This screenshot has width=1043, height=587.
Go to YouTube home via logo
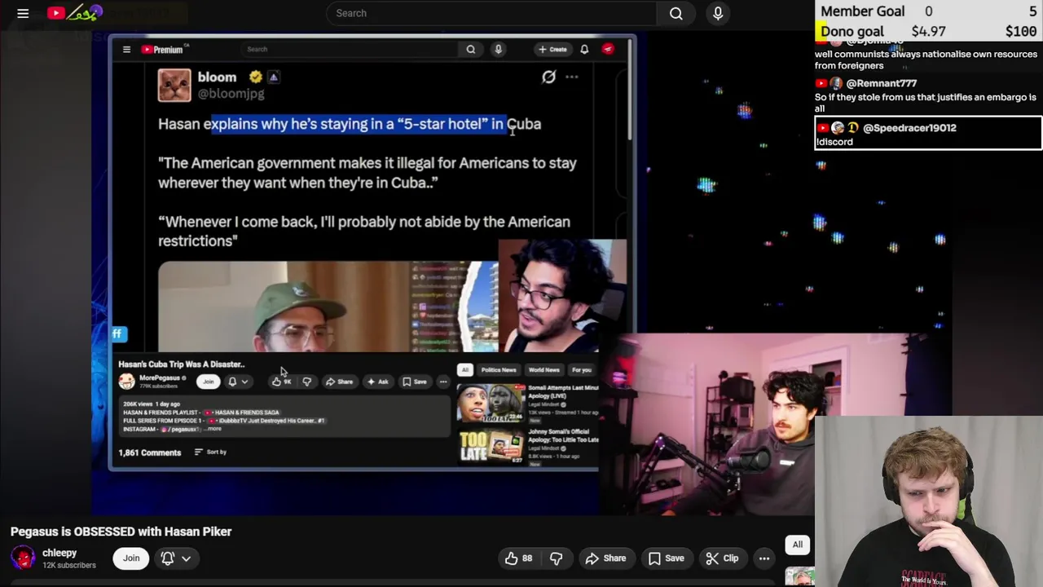[x=75, y=13]
